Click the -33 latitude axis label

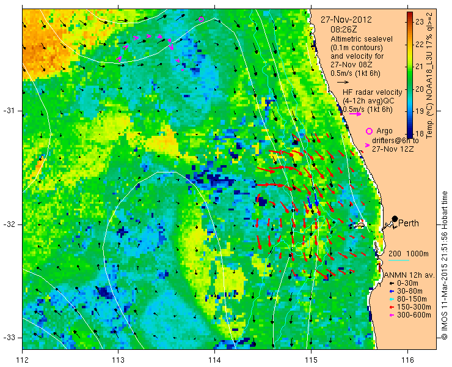(x=9, y=337)
